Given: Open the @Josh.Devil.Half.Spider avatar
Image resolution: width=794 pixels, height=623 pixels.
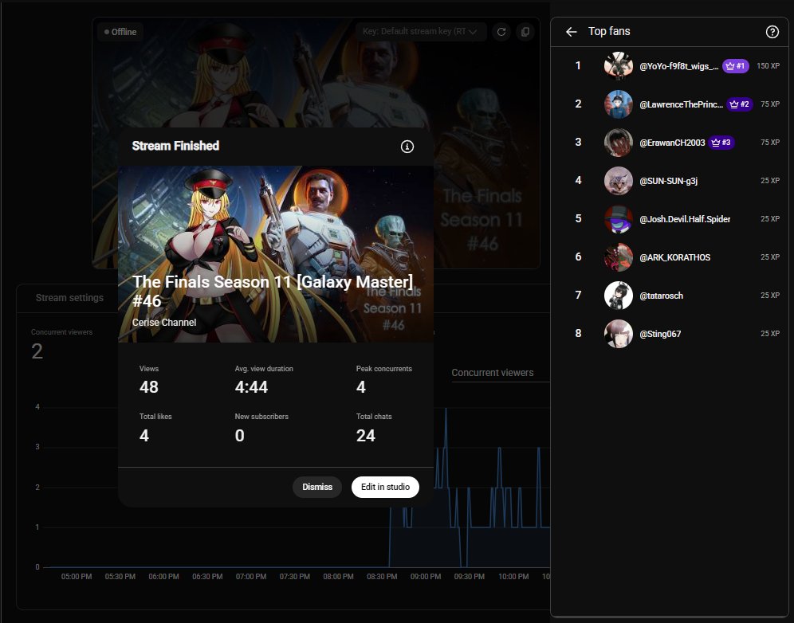Looking at the screenshot, I should coord(619,219).
